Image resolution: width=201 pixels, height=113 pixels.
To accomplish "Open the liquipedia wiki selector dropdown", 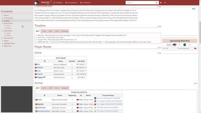I will point(46,3).
